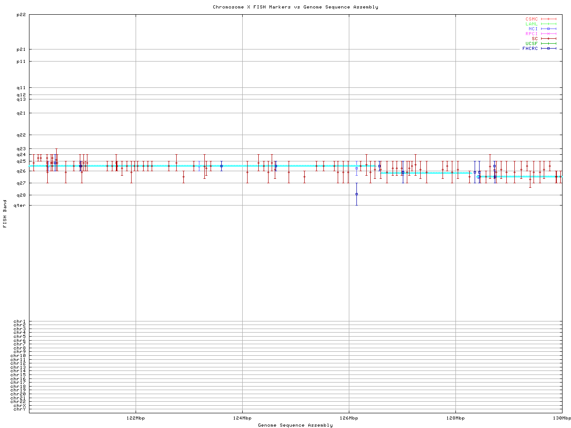Select the SC dark red legend marker

point(548,39)
